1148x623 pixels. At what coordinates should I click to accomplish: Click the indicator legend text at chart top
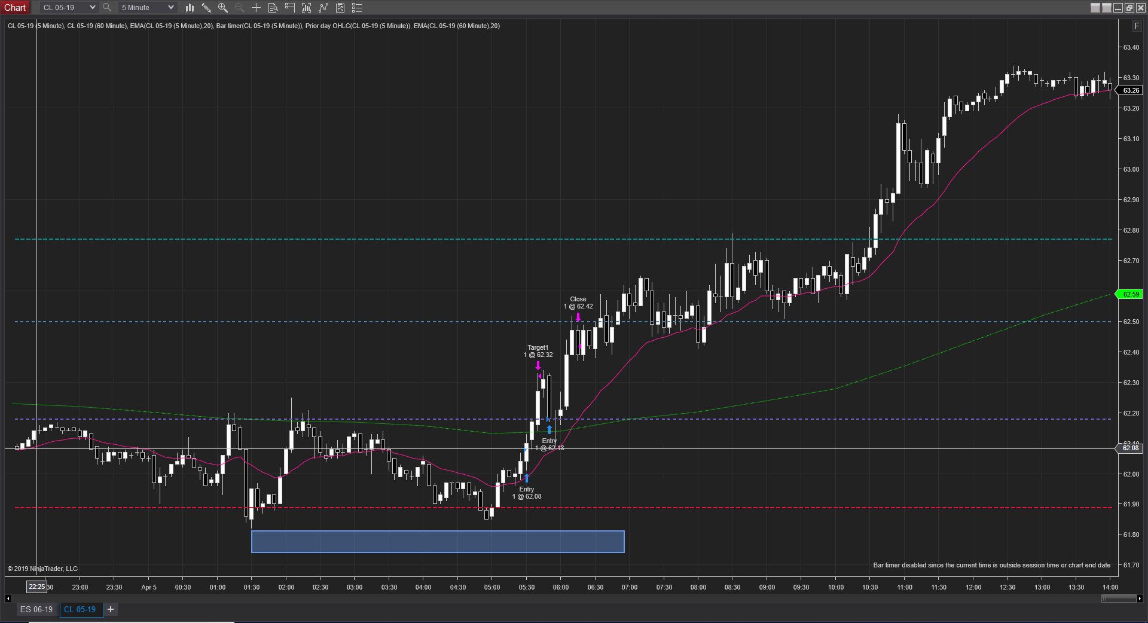tap(254, 26)
